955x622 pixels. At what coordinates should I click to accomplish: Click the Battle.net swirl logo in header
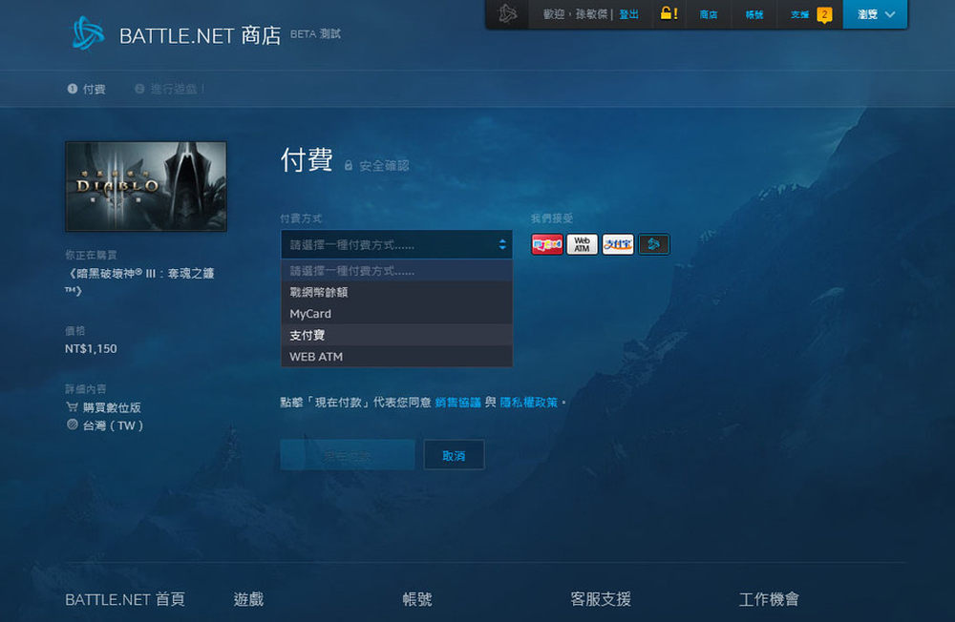(88, 32)
